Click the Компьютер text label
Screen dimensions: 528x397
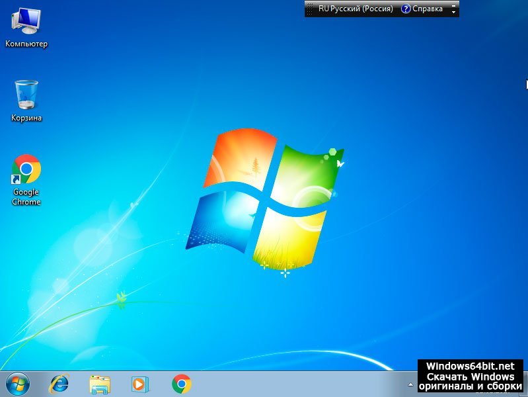click(26, 44)
